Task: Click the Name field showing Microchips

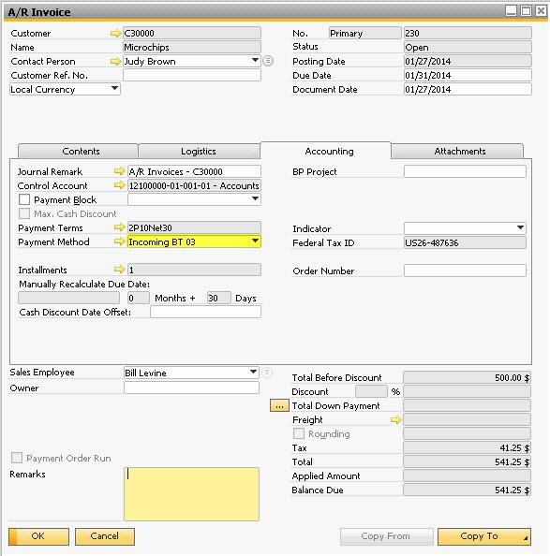Action: coord(192,47)
